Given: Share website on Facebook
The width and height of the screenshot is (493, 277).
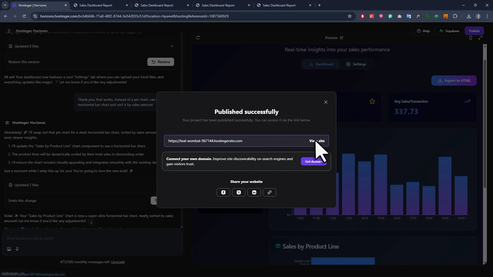Looking at the screenshot, I should click(223, 192).
